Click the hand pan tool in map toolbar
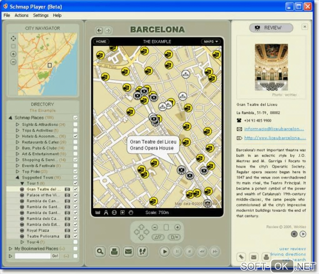 [131, 213]
